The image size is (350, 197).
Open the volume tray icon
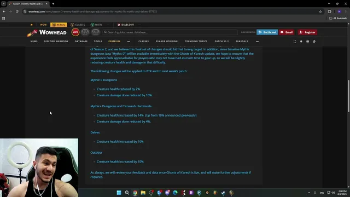click(x=333, y=193)
